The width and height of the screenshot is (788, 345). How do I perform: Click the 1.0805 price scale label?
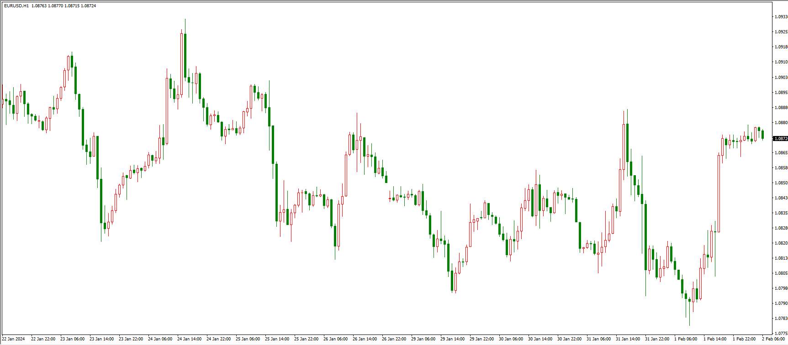(781, 273)
